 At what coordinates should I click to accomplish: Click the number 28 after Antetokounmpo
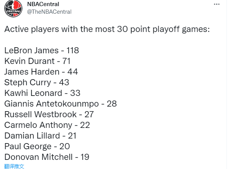tap(112, 104)
